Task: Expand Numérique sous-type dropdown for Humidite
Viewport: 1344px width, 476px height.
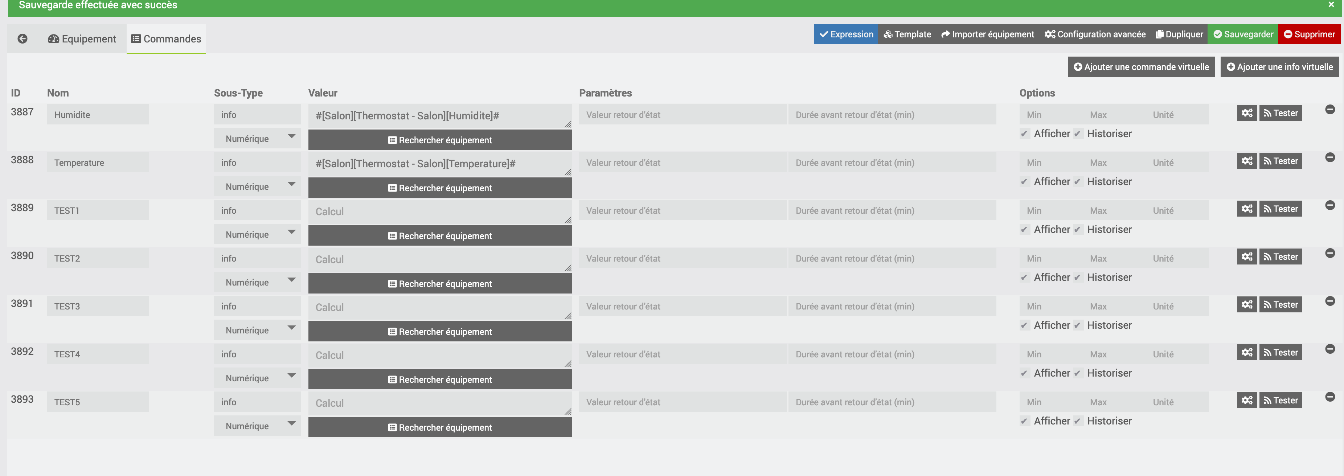Action: 257,138
